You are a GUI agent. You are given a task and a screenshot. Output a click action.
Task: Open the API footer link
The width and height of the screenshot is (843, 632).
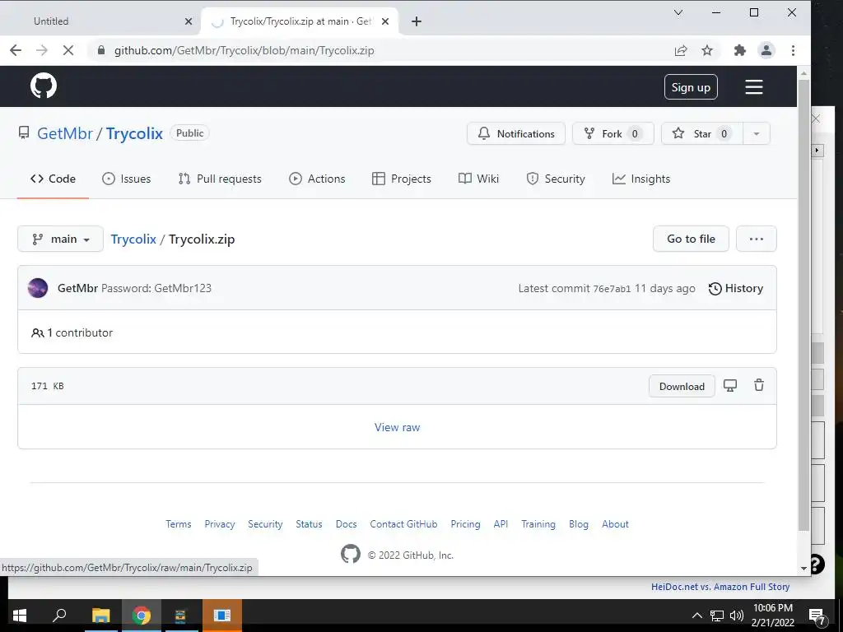(x=501, y=524)
